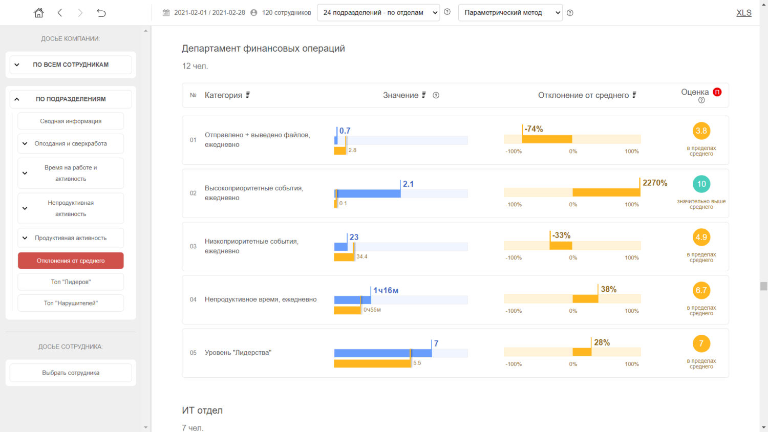Screen dimensions: 768x432
Task: Export the report via XLS link
Action: point(743,13)
